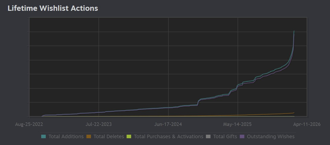Click the Apr-11-2026 axis date label
This screenshot has height=145, width=330.
[x=307, y=124]
